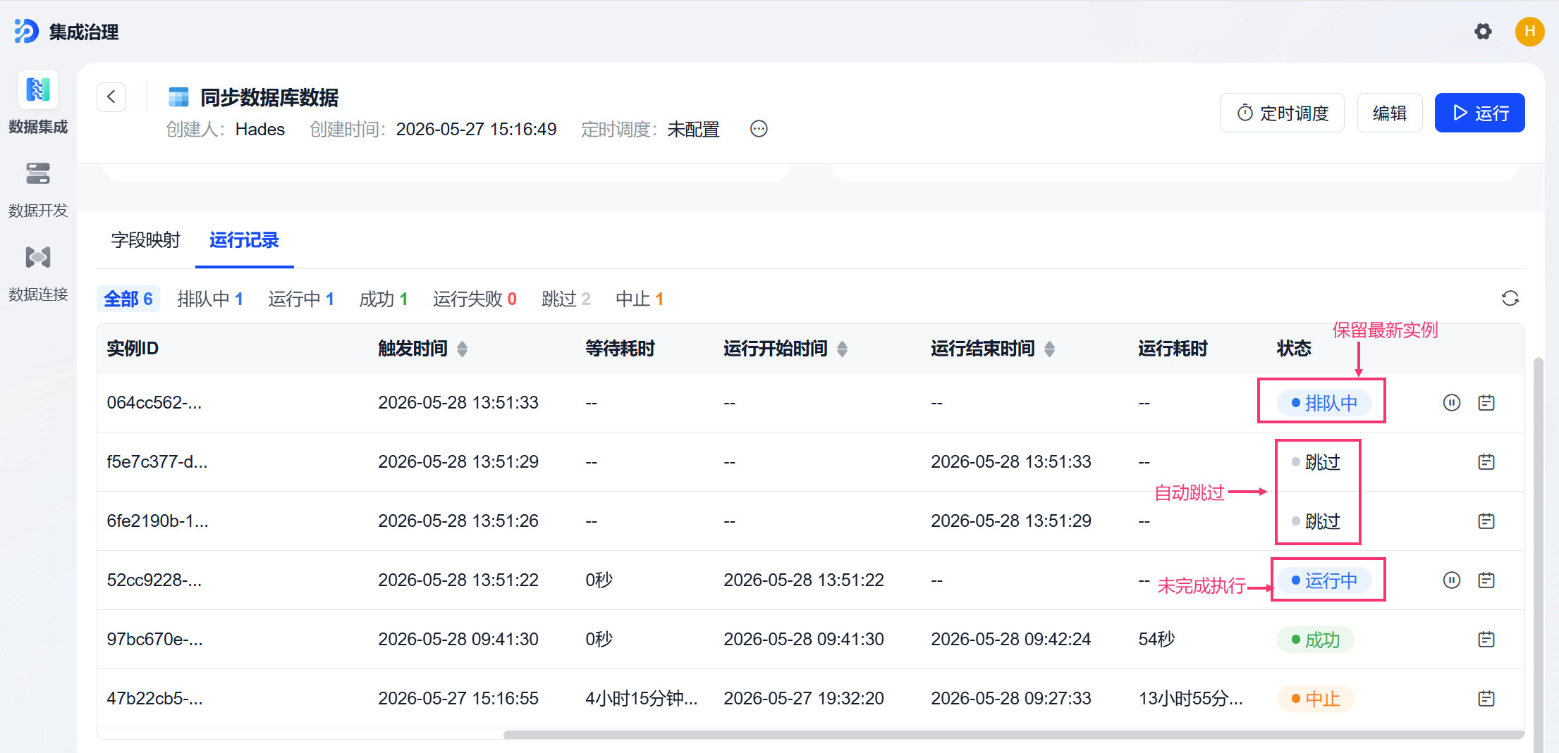Click the 编辑 button
This screenshot has width=1559, height=753.
[1389, 113]
